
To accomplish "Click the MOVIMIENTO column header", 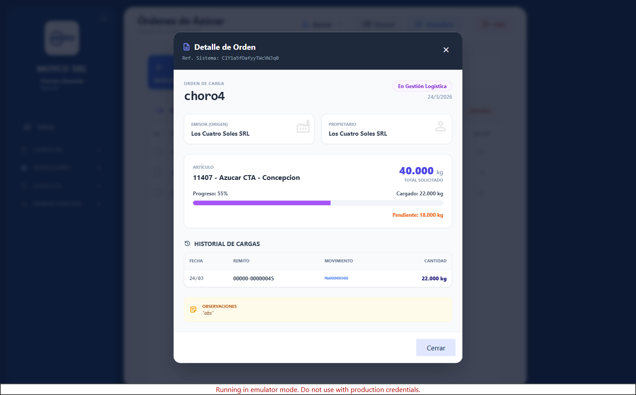I will [x=339, y=261].
